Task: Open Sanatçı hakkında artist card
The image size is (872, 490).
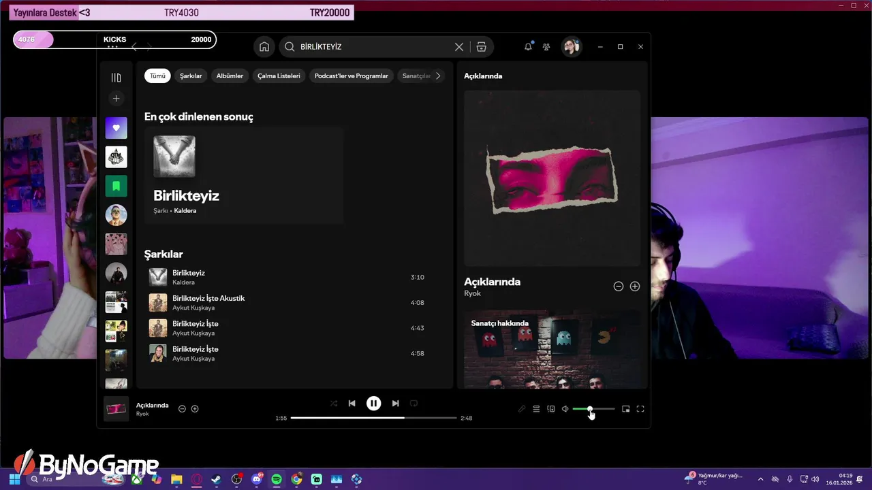Action: pyautogui.click(x=552, y=349)
